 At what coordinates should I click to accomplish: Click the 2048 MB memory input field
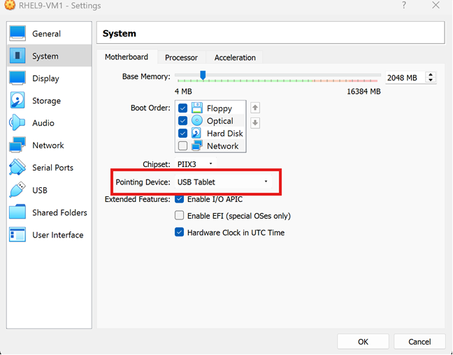pos(405,78)
